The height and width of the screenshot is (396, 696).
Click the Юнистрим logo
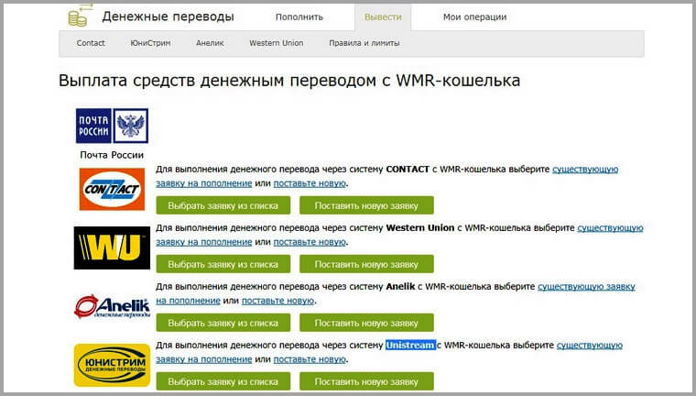point(112,365)
